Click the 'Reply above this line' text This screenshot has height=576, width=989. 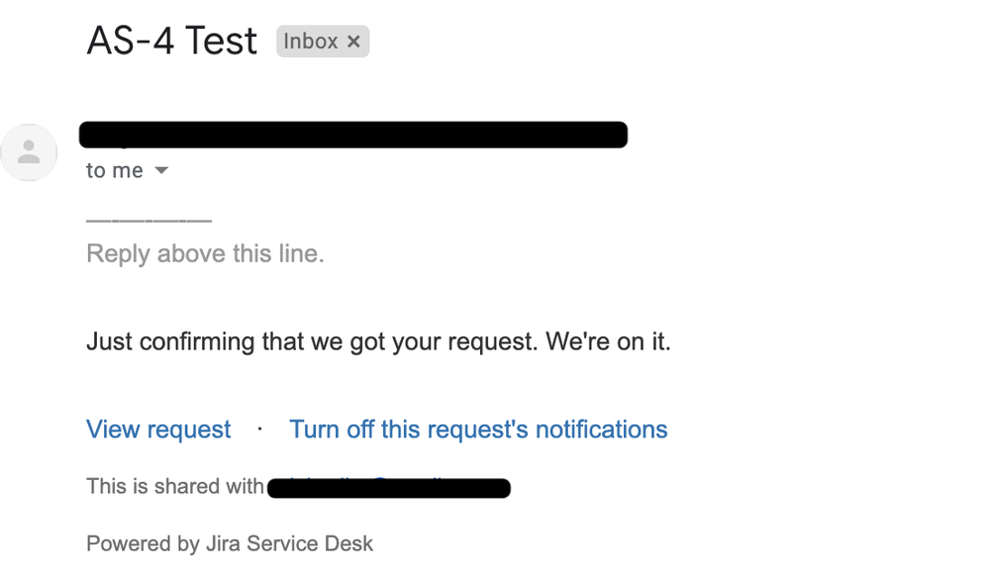coord(204,253)
